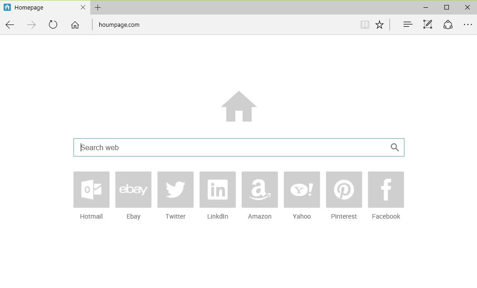Open the Twitter shortcut tile
This screenshot has height=288, width=477.
tap(175, 190)
